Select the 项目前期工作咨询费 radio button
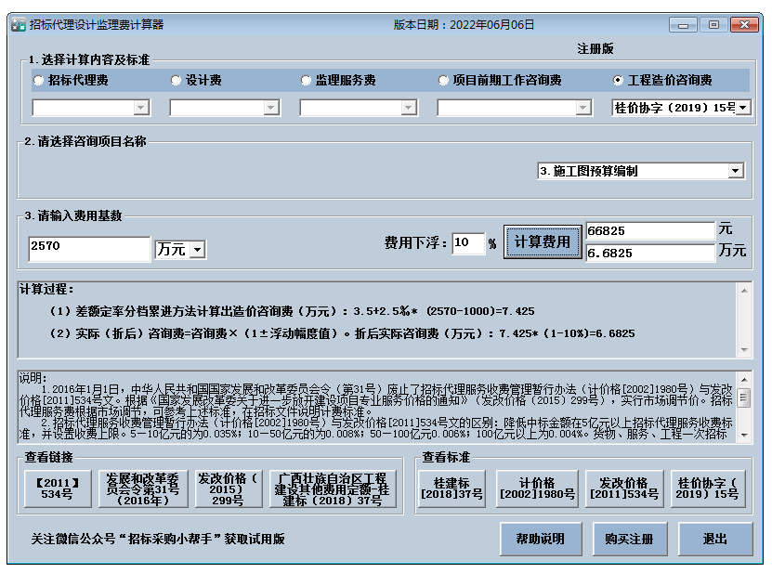 coord(443,79)
